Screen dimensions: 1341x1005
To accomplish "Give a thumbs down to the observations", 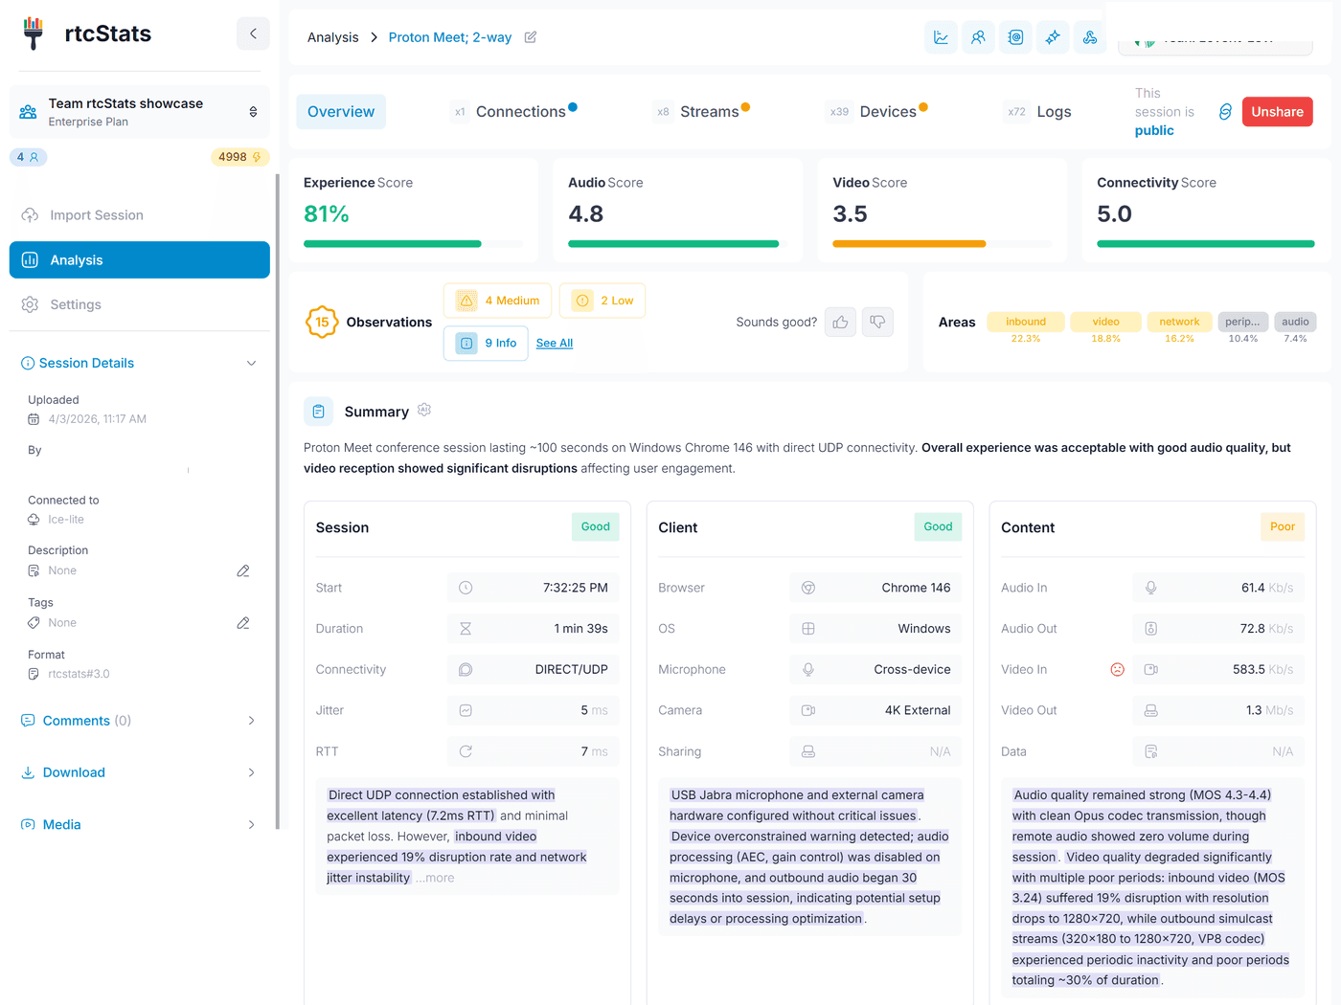I will coord(877,323).
